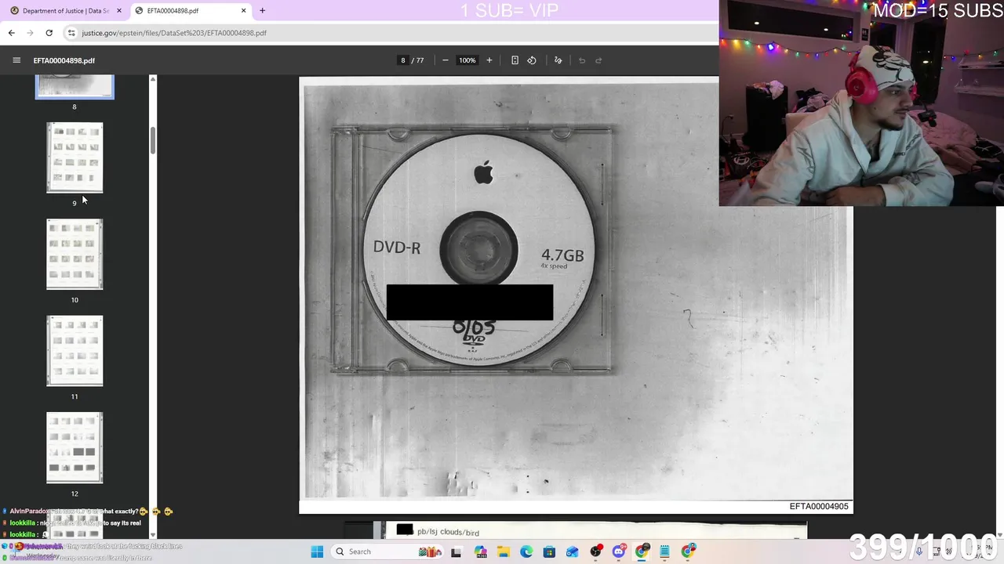The width and height of the screenshot is (1004, 564).
Task: Open Microsoft Store from taskbar
Action: [x=549, y=551]
